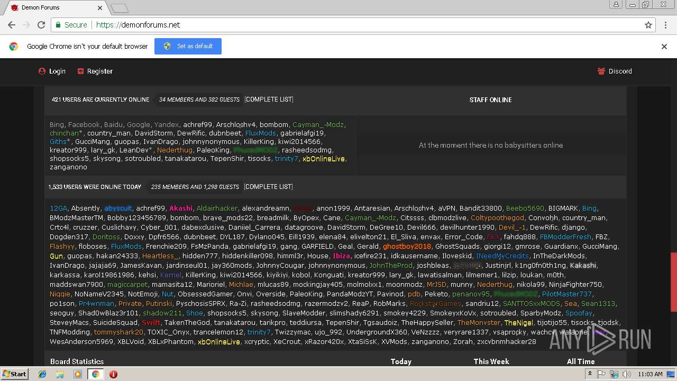Click red stop-sign icon in taskbar
The height and width of the screenshot is (381, 677).
click(113, 374)
